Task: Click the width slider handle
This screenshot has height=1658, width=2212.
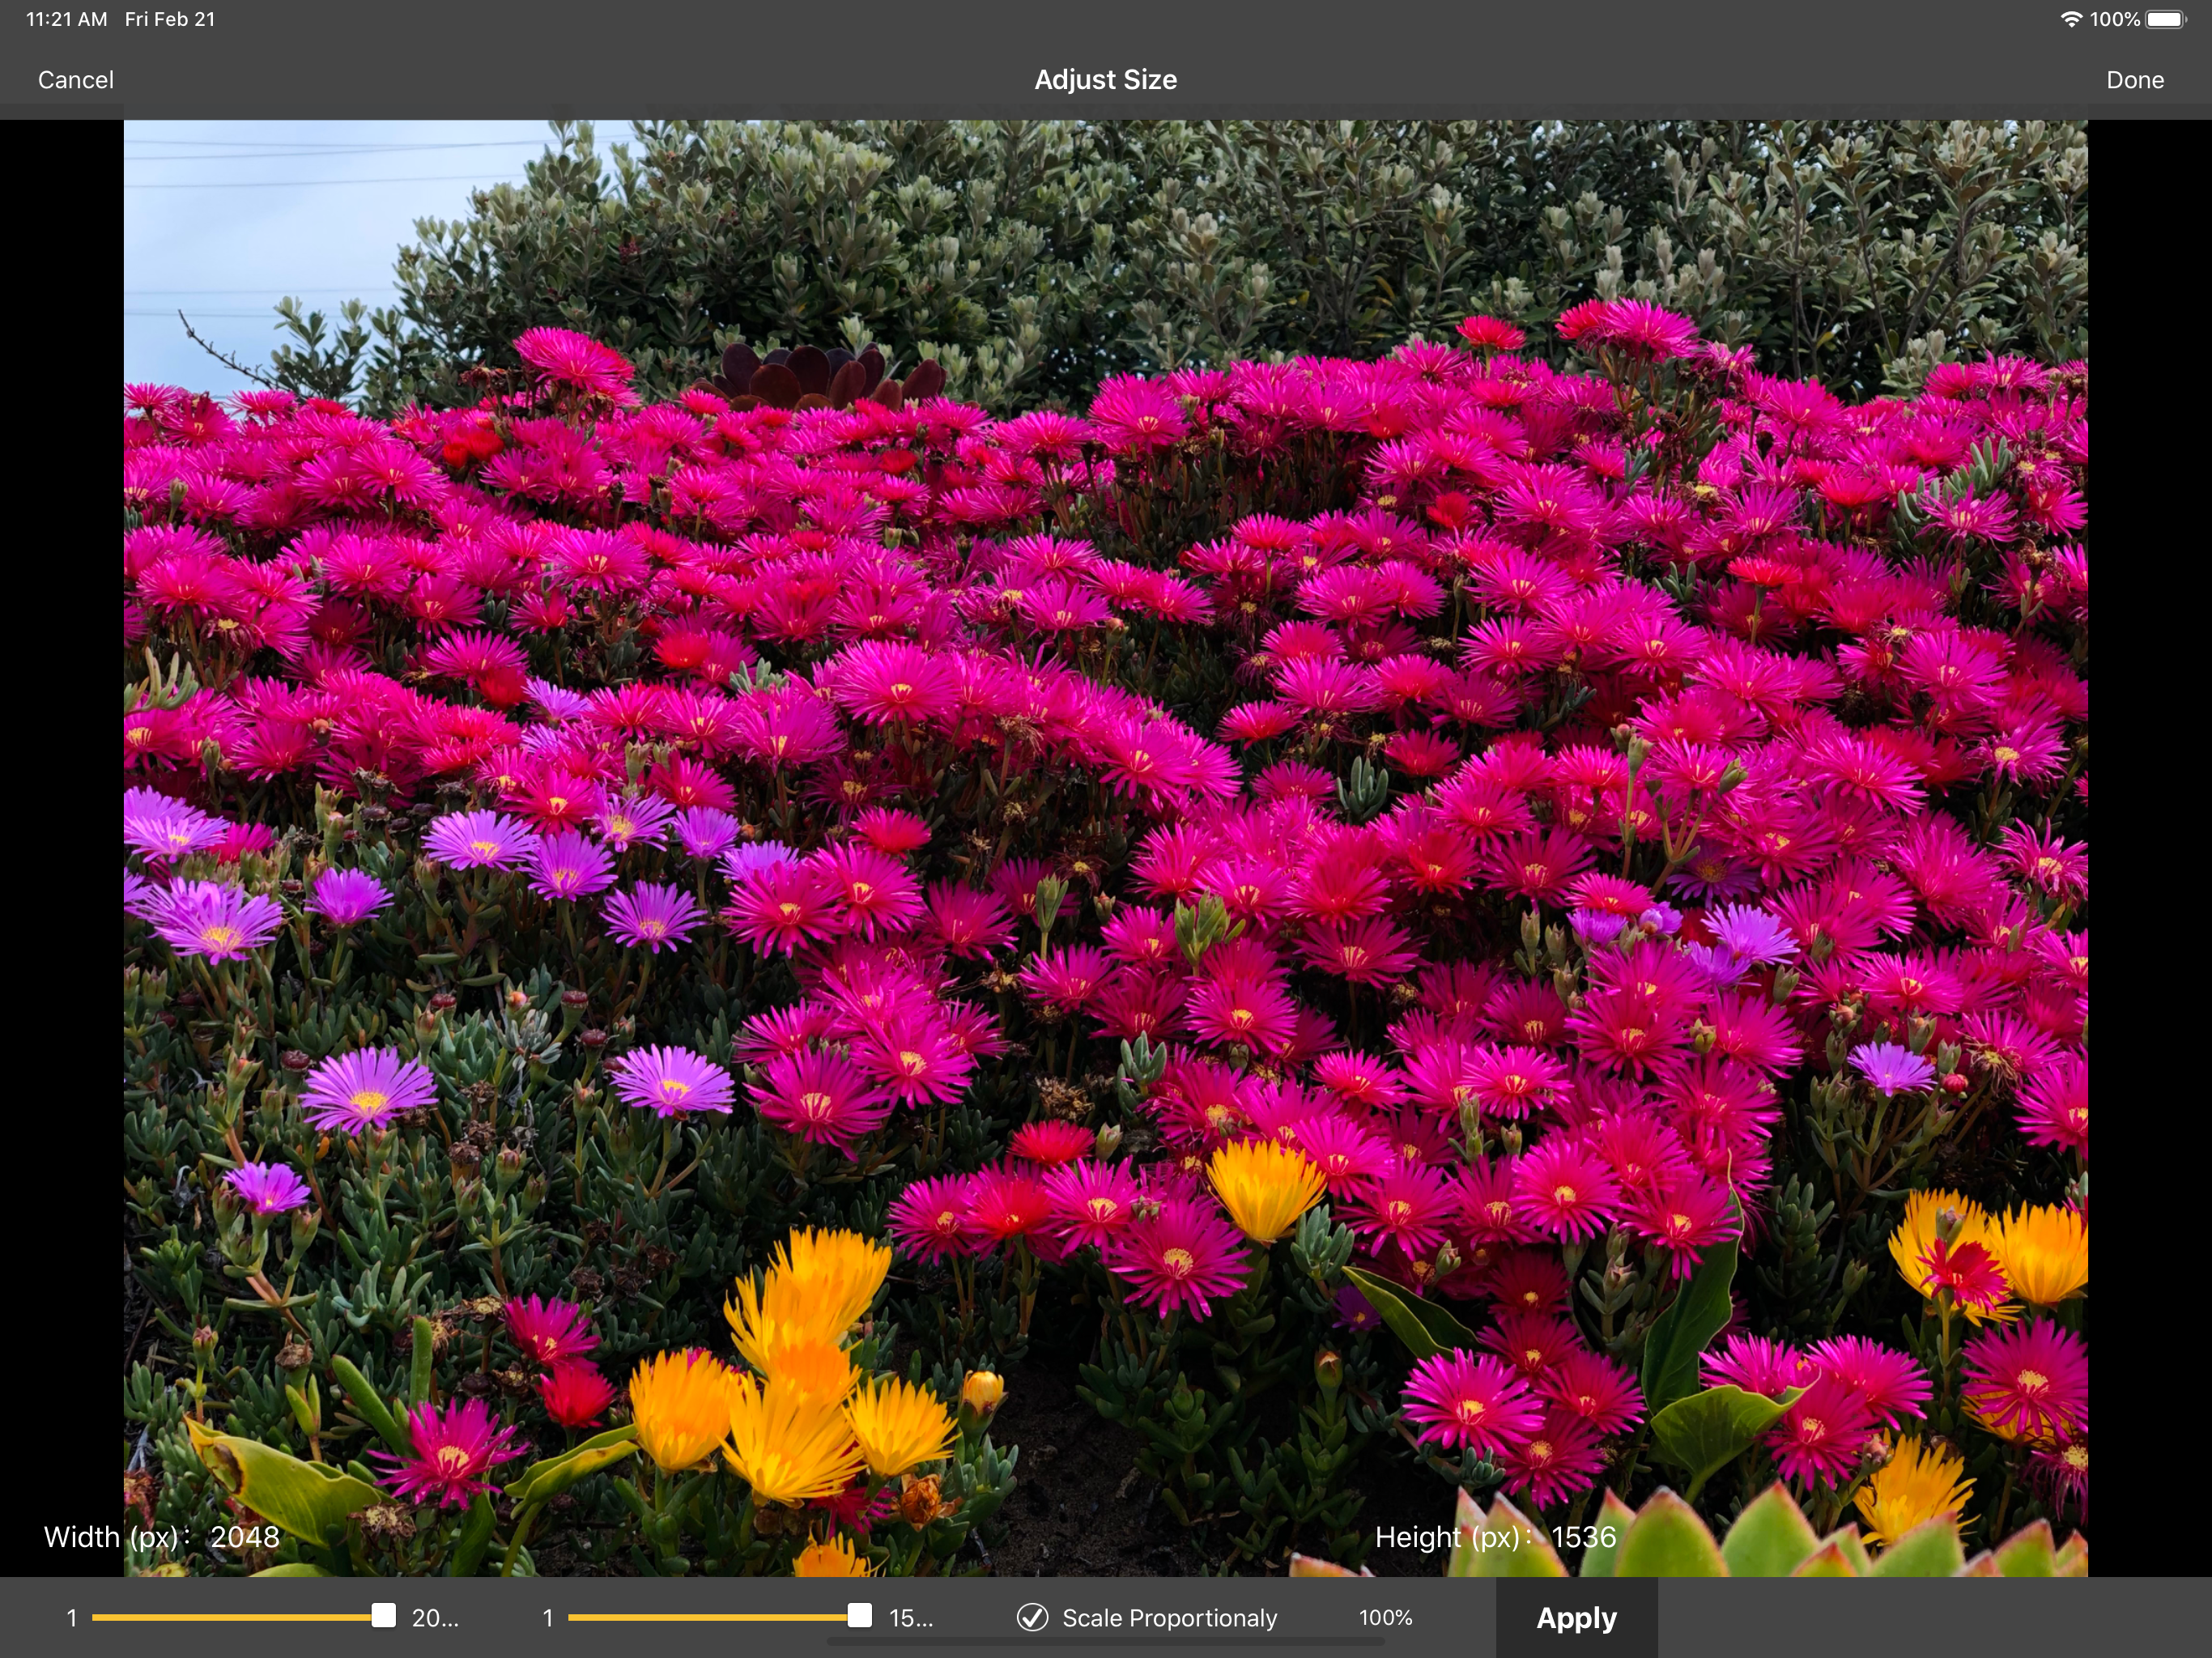Action: (x=383, y=1616)
